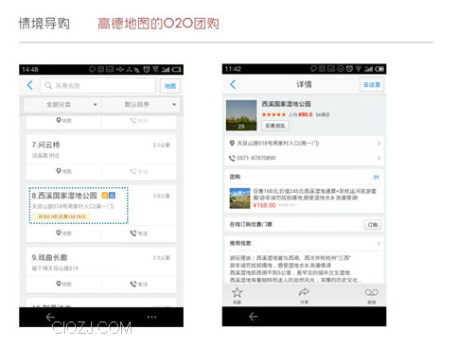Image resolution: width=458 pixels, height=347 pixels.
Task: Tap the back chevron on the 详情 screen
Action: click(x=233, y=84)
